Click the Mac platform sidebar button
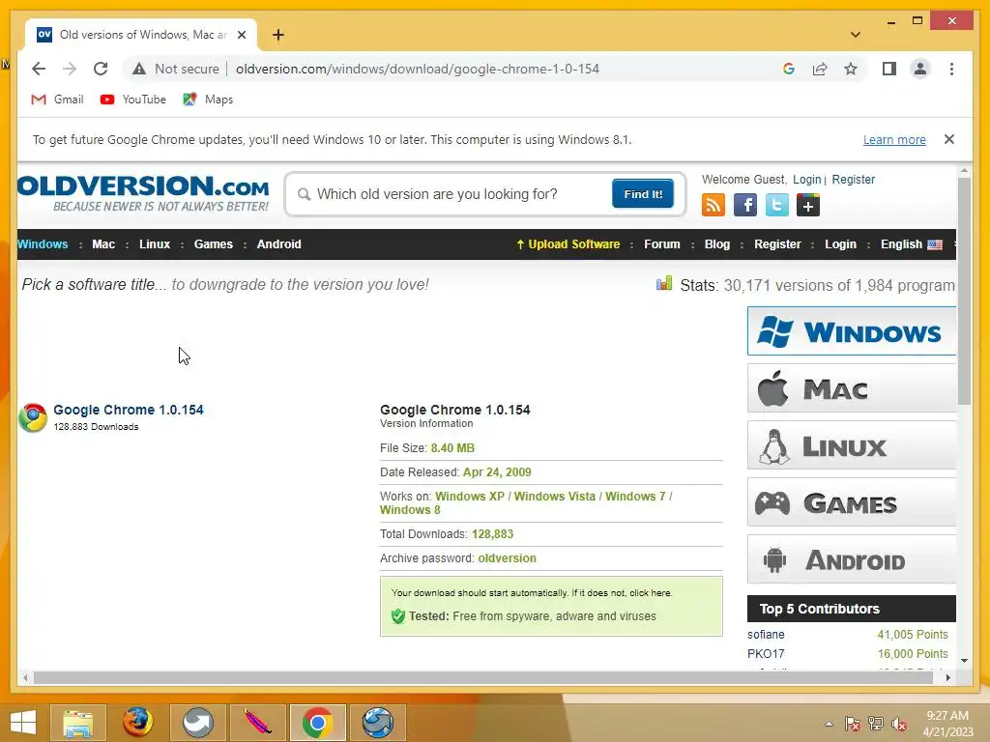The width and height of the screenshot is (990, 742). (852, 388)
